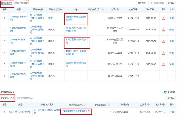Image resolution: width=178 pixels, height=119 pixels.
Task: Open PDF original for case filed 2024-12-15
Action: (x=163, y=64)
